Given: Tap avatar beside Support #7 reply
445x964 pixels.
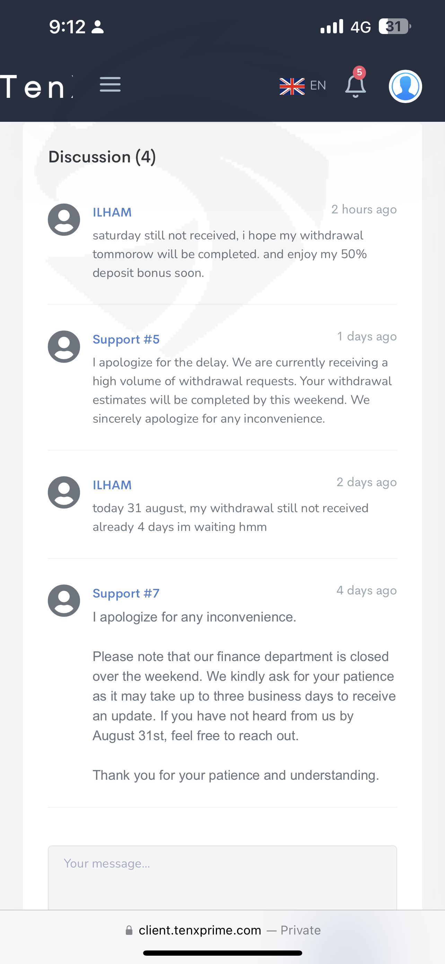Looking at the screenshot, I should (64, 601).
